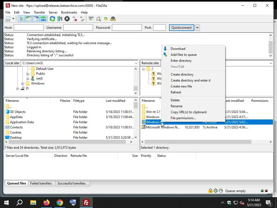Click the speed limits gauge icon
277x208 pixels.
[221, 191]
